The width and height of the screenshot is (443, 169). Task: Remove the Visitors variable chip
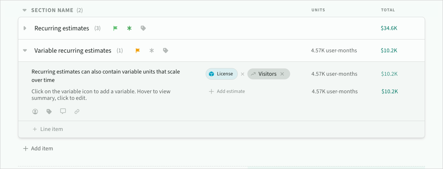[282, 74]
